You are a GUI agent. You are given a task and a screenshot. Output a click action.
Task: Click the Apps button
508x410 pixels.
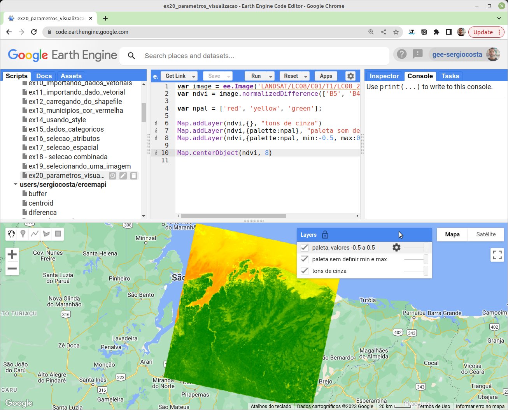(x=326, y=76)
